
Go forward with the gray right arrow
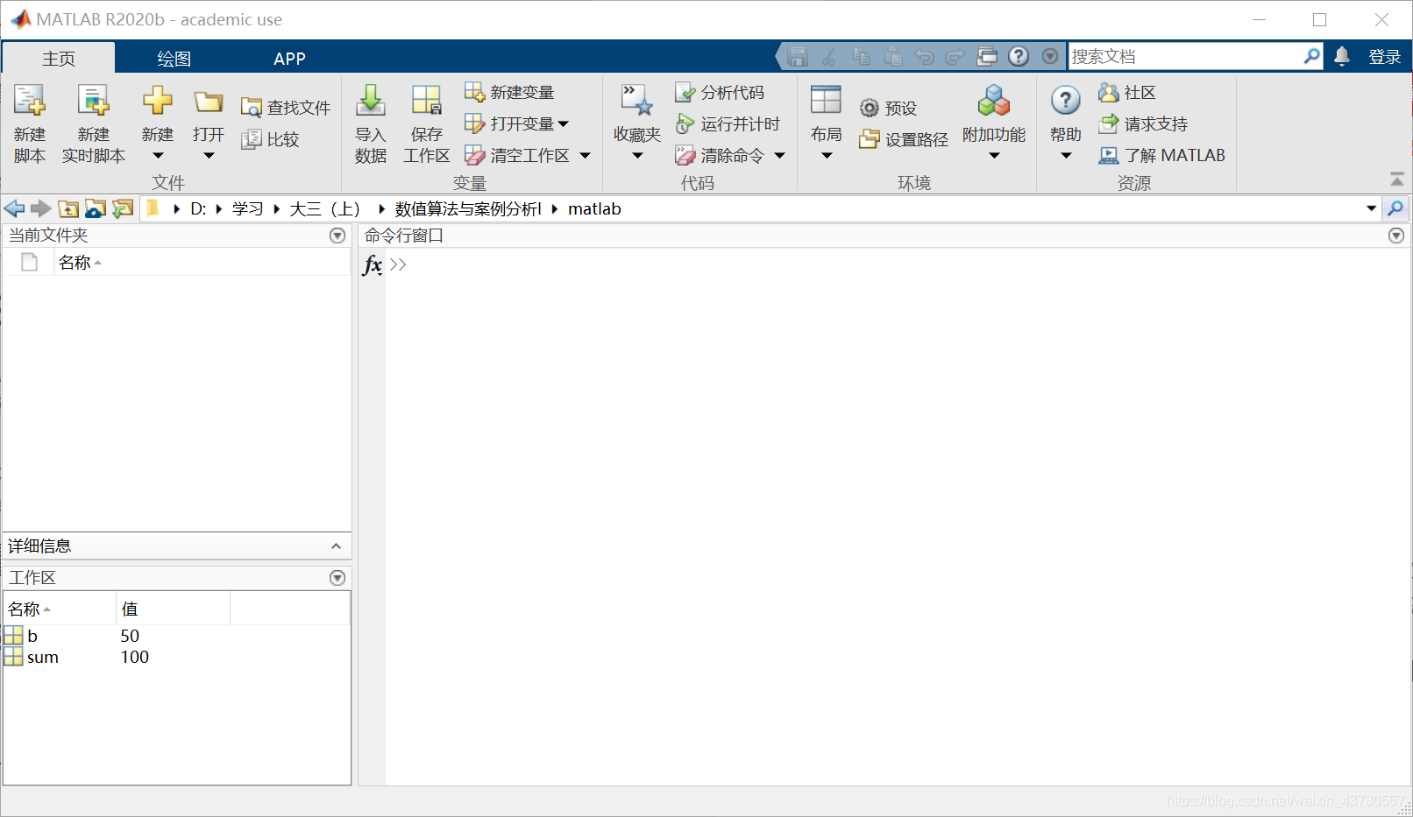point(40,208)
